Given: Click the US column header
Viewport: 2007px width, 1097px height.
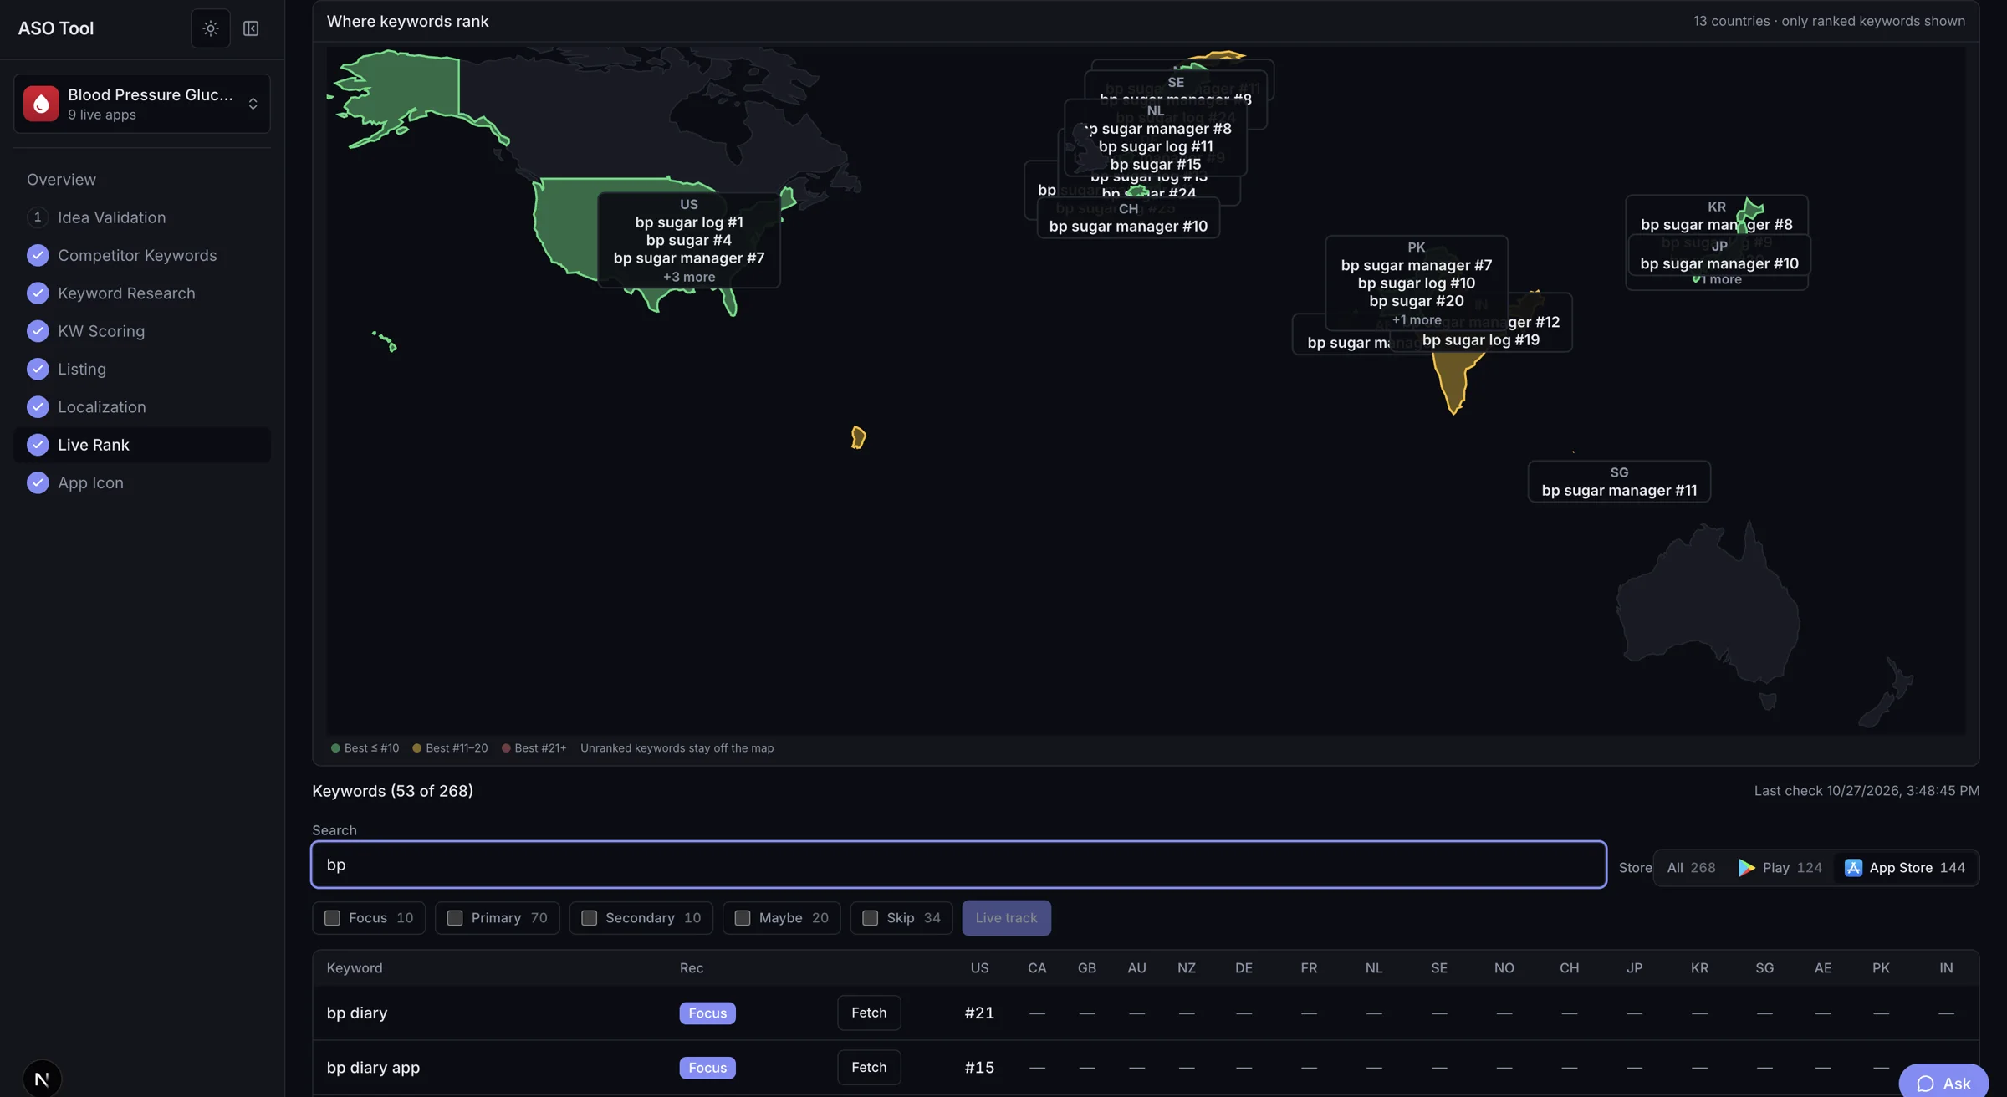Looking at the screenshot, I should pyautogui.click(x=979, y=968).
